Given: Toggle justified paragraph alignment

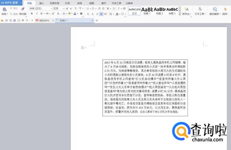Looking at the screenshot, I should coord(101,14).
